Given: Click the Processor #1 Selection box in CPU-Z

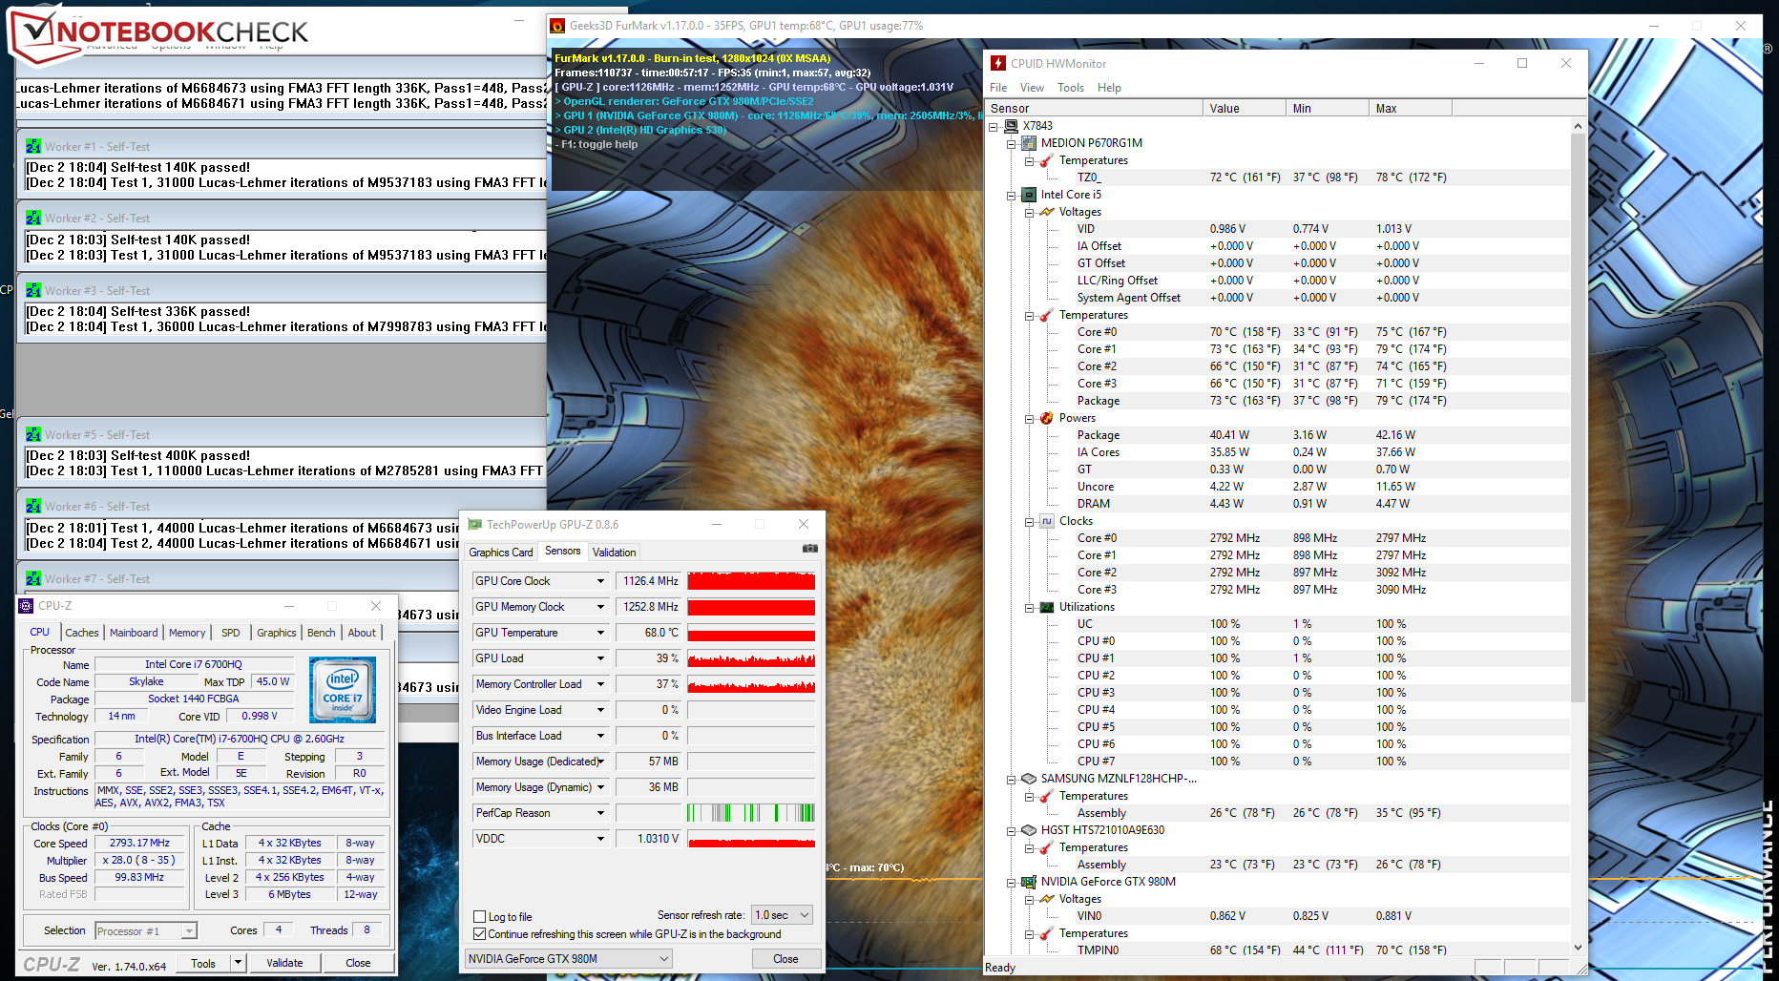Looking at the screenshot, I should click(145, 931).
